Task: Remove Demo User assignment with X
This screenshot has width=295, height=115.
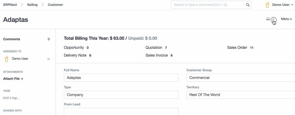Action: point(49,59)
